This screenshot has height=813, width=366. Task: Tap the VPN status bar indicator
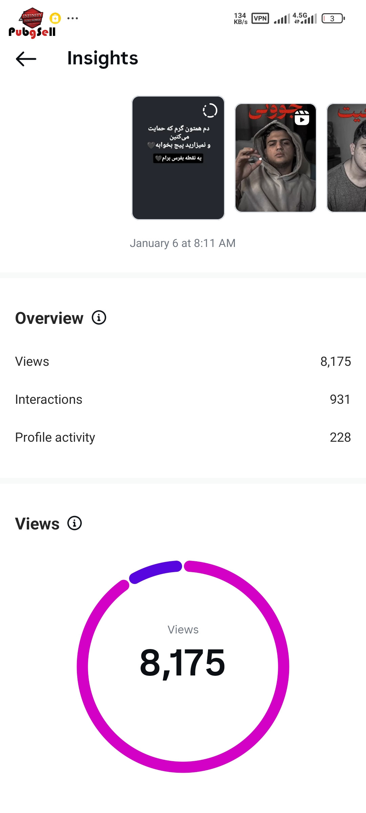(x=260, y=18)
